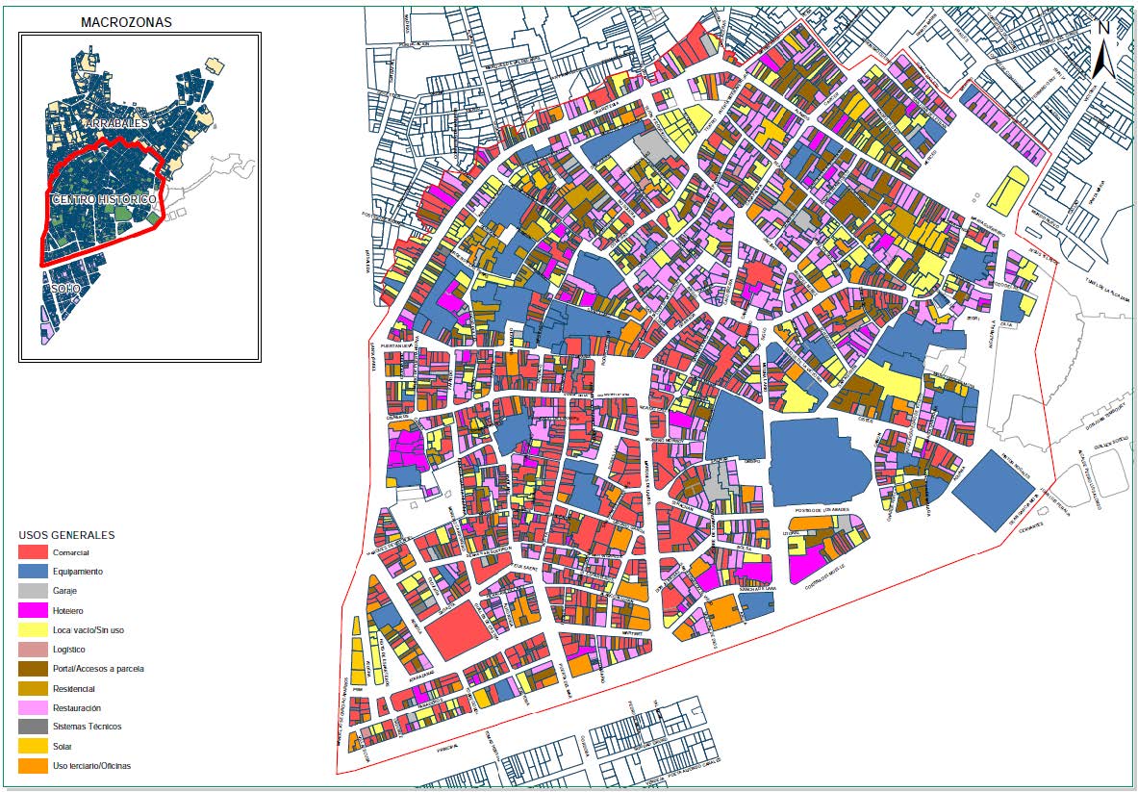Select CENTRO HISTORICO zone in inset map

tap(104, 199)
